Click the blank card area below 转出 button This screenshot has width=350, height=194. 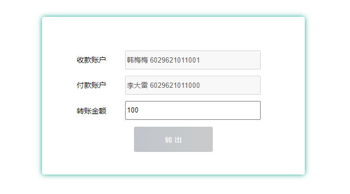[173, 163]
